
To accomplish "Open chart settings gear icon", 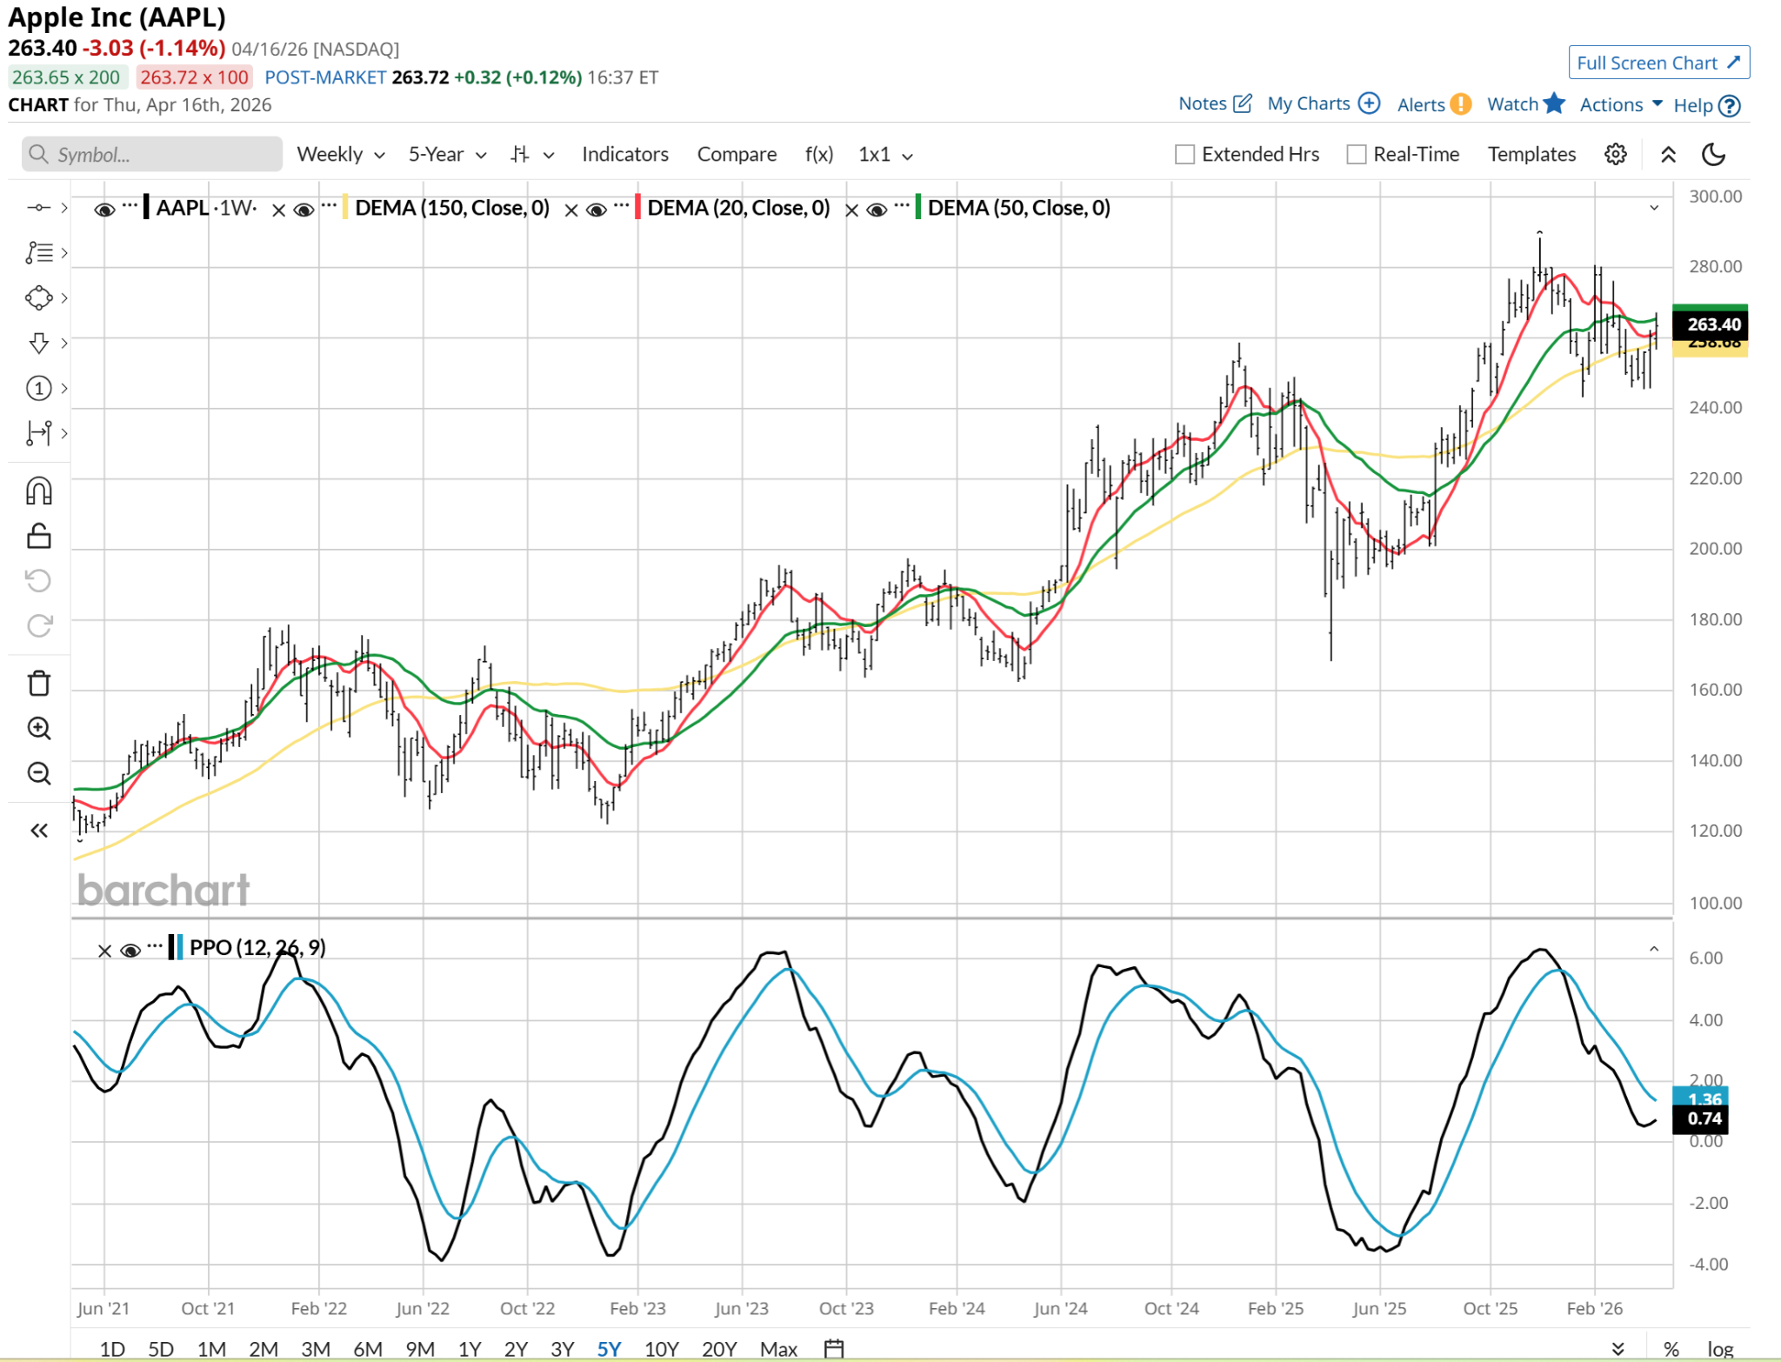I will click(1615, 155).
